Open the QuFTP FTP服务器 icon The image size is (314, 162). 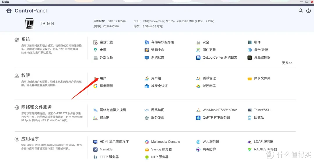click(x=198, y=118)
